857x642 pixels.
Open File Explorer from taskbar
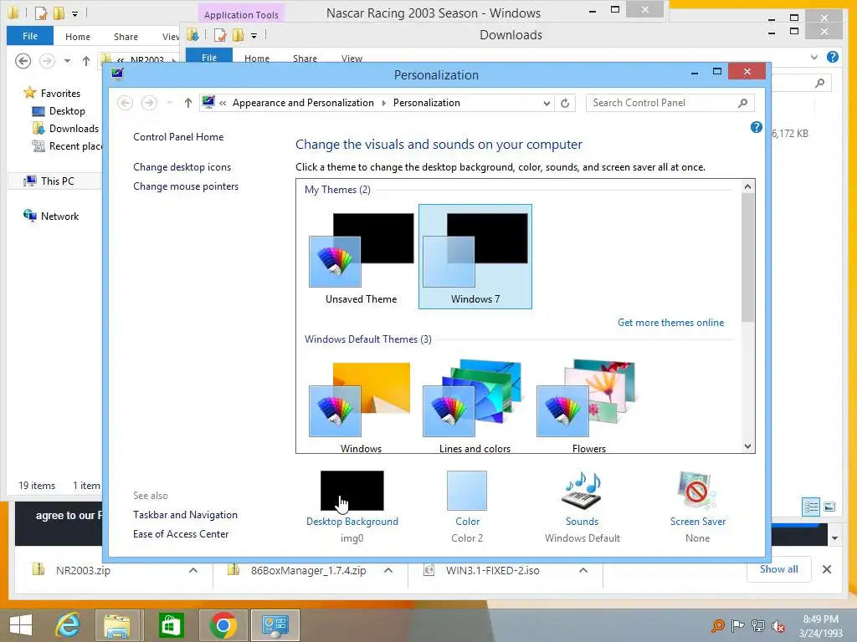click(x=117, y=625)
